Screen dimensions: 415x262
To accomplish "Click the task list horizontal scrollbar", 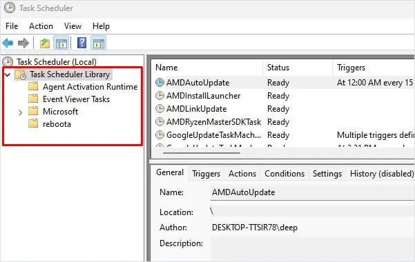I will tap(202, 153).
